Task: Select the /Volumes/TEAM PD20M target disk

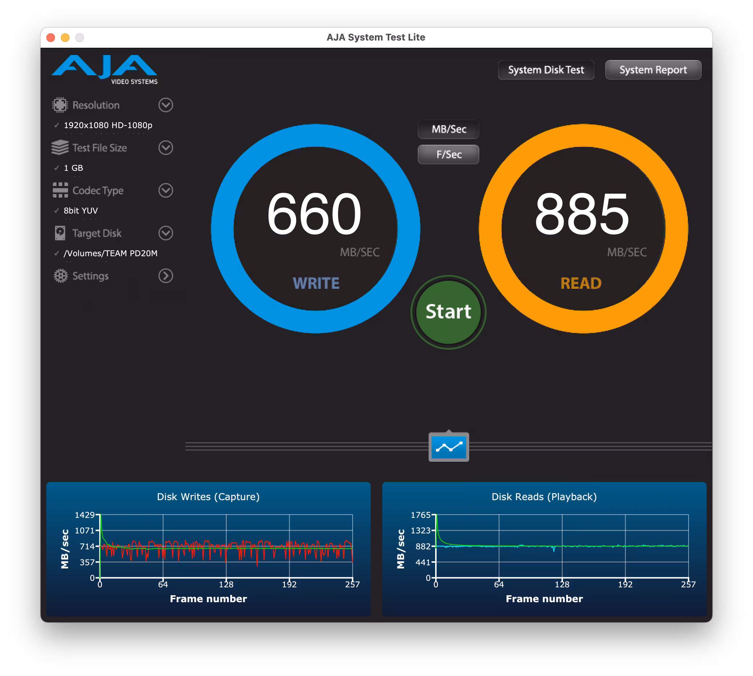Action: [x=110, y=253]
